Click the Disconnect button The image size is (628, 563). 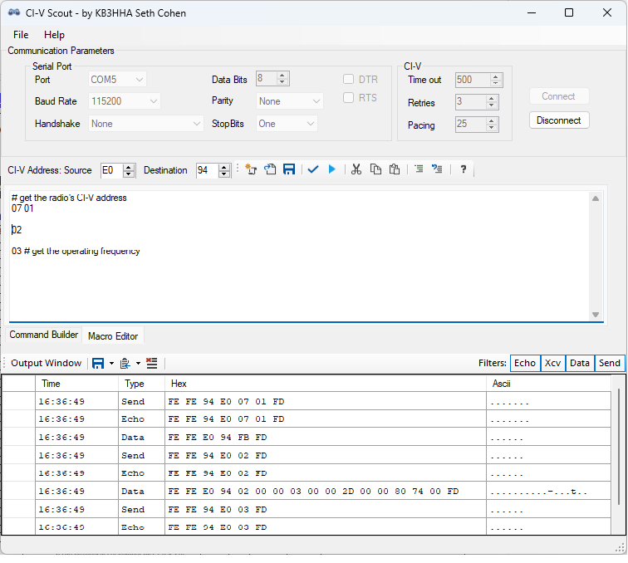(559, 120)
